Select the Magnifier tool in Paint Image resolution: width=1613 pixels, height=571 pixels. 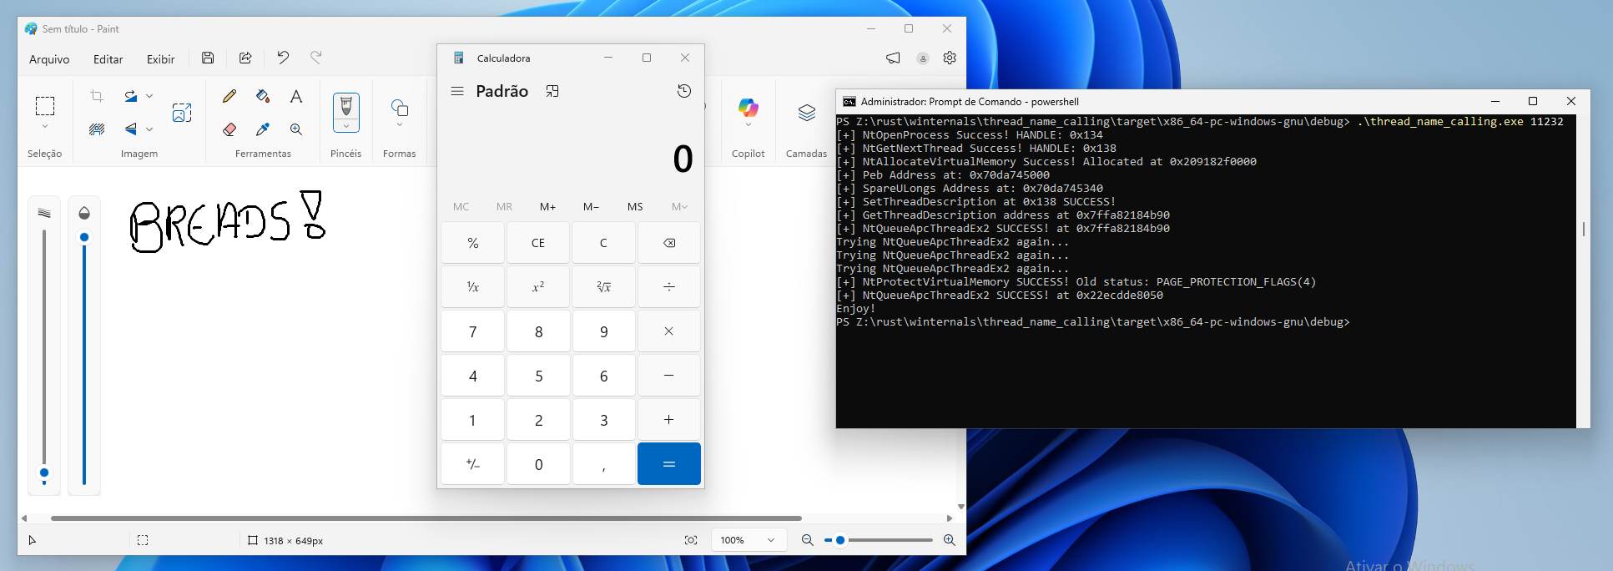coord(296,129)
